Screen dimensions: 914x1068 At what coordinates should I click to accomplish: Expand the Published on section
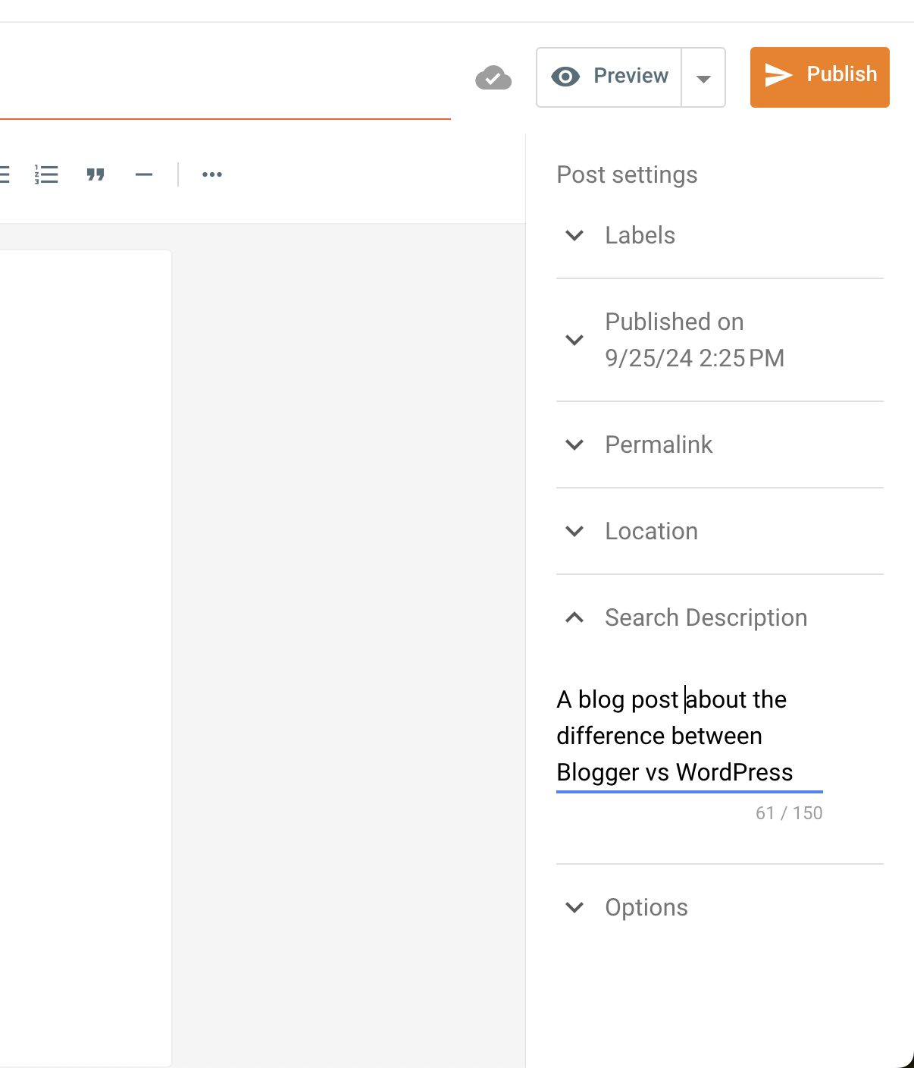pos(720,340)
